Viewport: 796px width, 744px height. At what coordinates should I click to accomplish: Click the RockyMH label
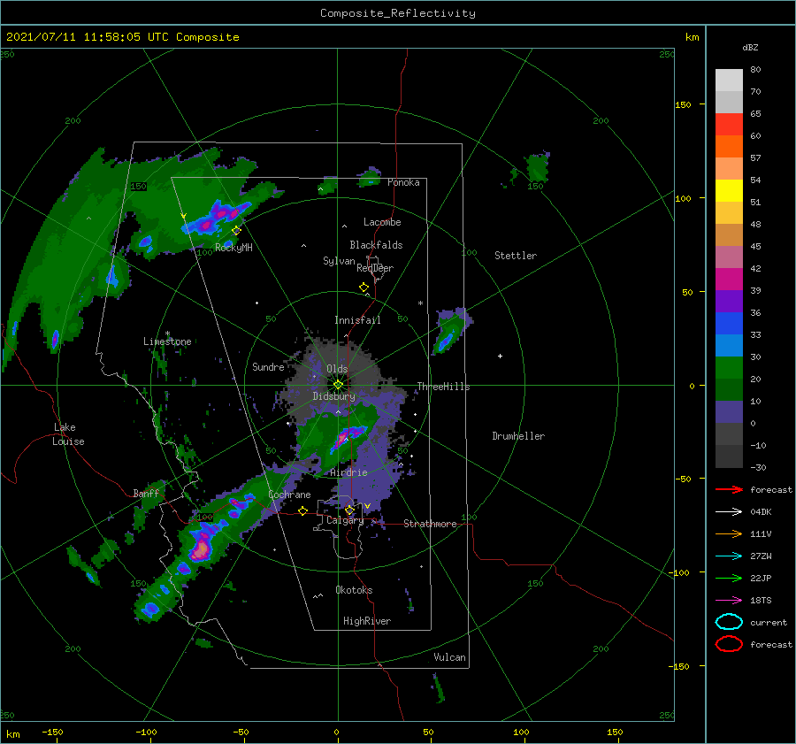pos(233,248)
